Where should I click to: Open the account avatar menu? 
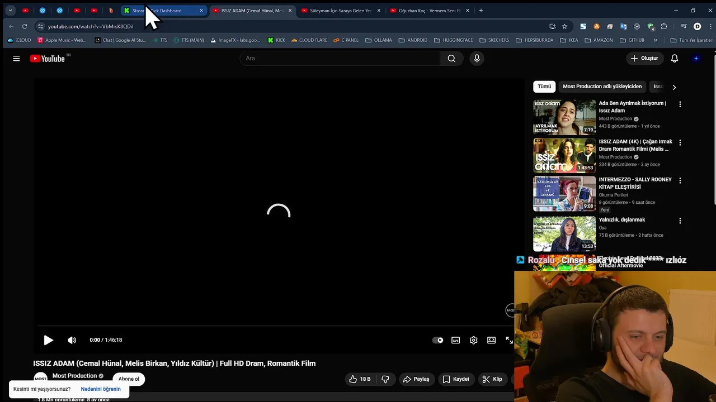coord(696,58)
